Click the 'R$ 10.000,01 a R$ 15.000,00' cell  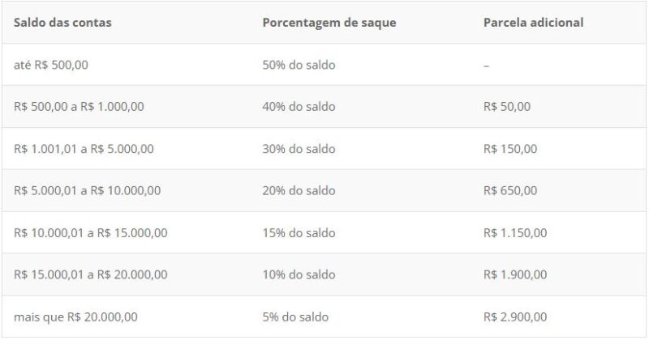[x=91, y=233]
